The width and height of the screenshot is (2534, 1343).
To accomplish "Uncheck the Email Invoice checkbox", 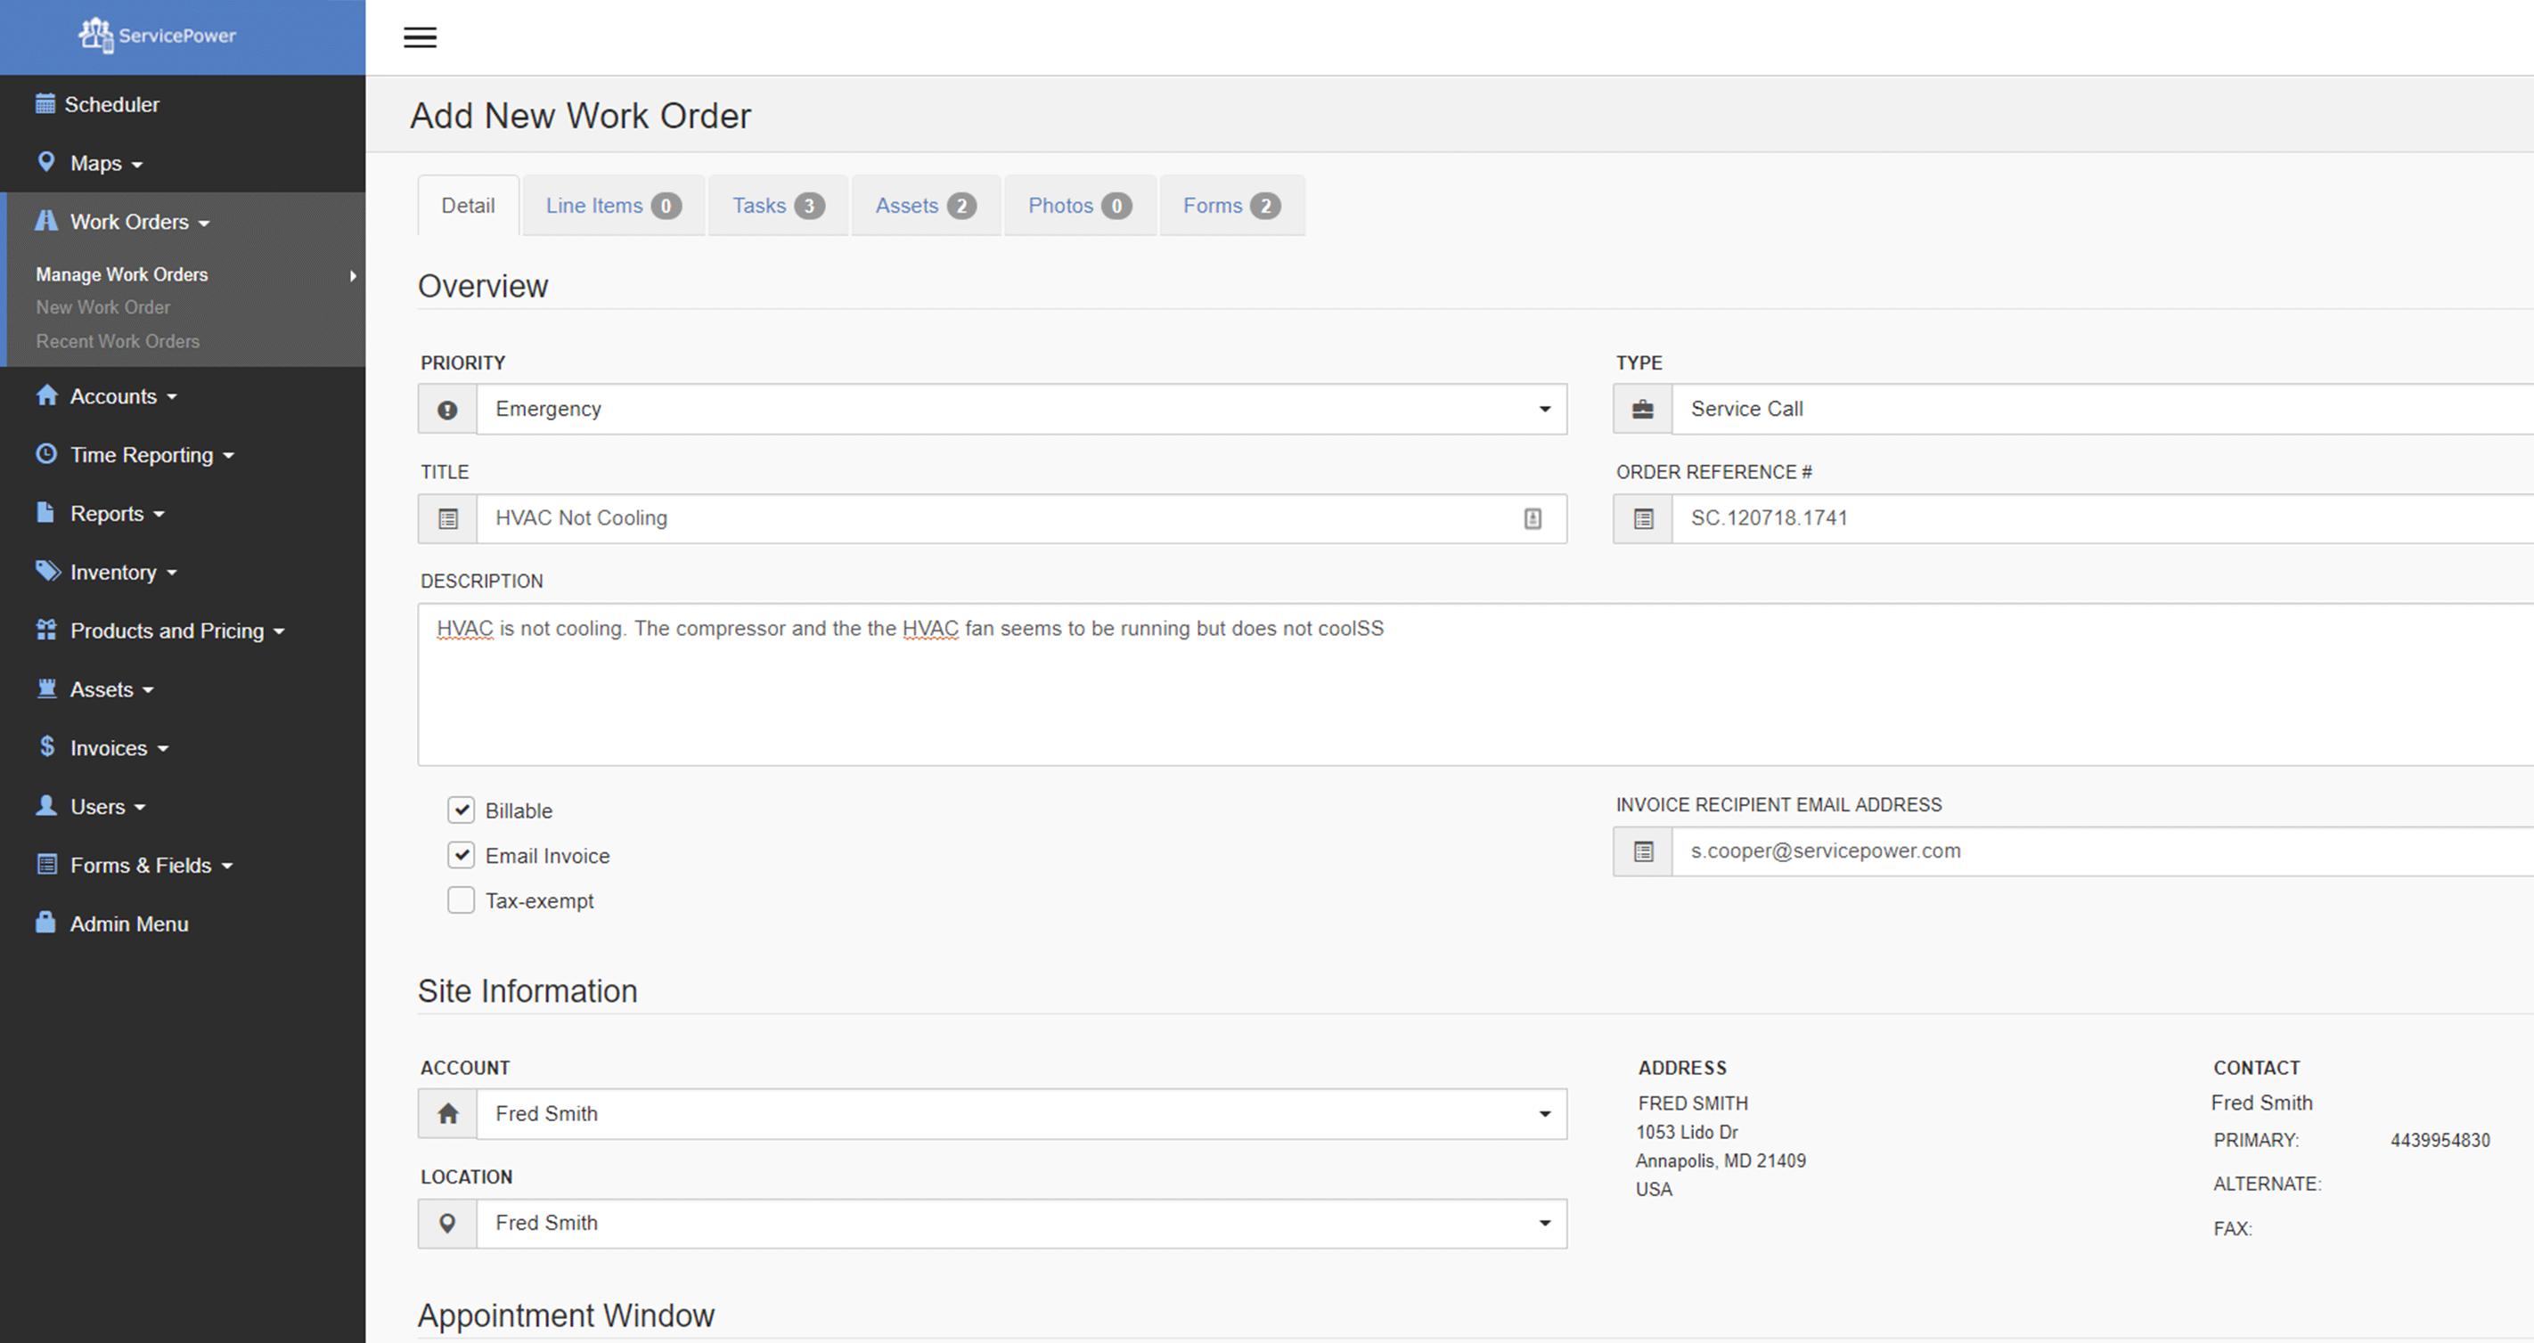I will pyautogui.click(x=462, y=854).
